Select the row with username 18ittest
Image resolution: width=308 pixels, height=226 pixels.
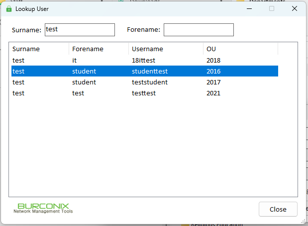[x=145, y=60]
